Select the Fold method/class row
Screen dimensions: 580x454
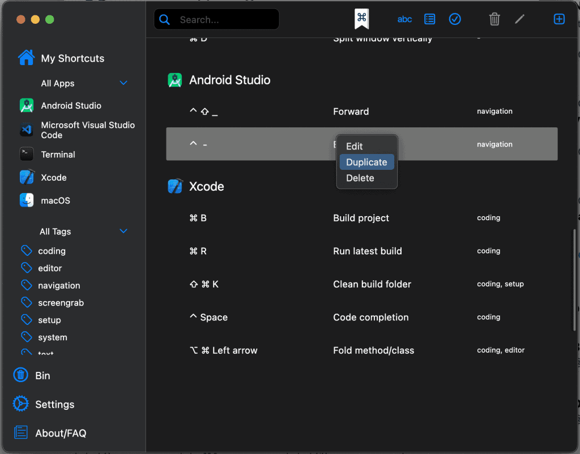point(362,350)
